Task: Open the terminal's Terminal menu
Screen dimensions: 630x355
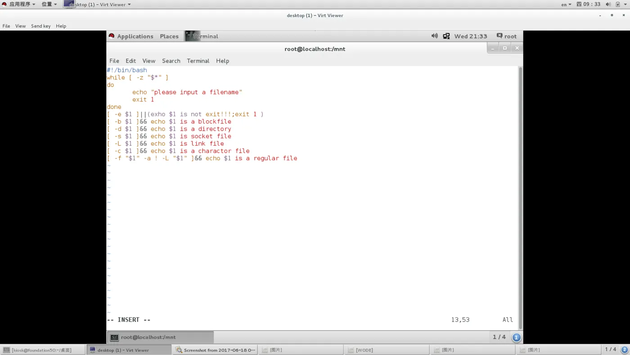Action: coord(198,61)
